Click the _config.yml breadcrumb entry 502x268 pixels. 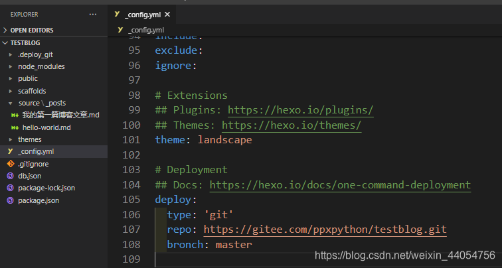click(x=146, y=30)
